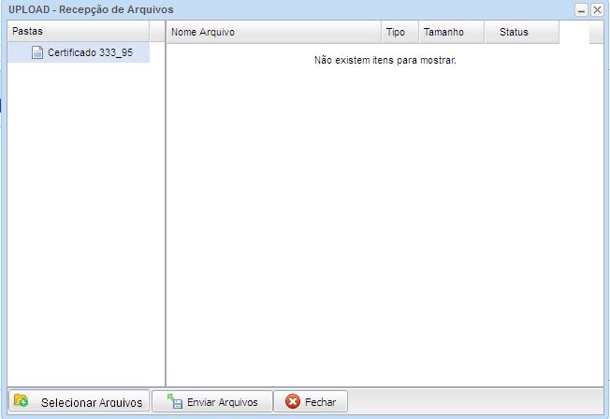
Task: Click the blank header area right of Status
Action: 574,32
